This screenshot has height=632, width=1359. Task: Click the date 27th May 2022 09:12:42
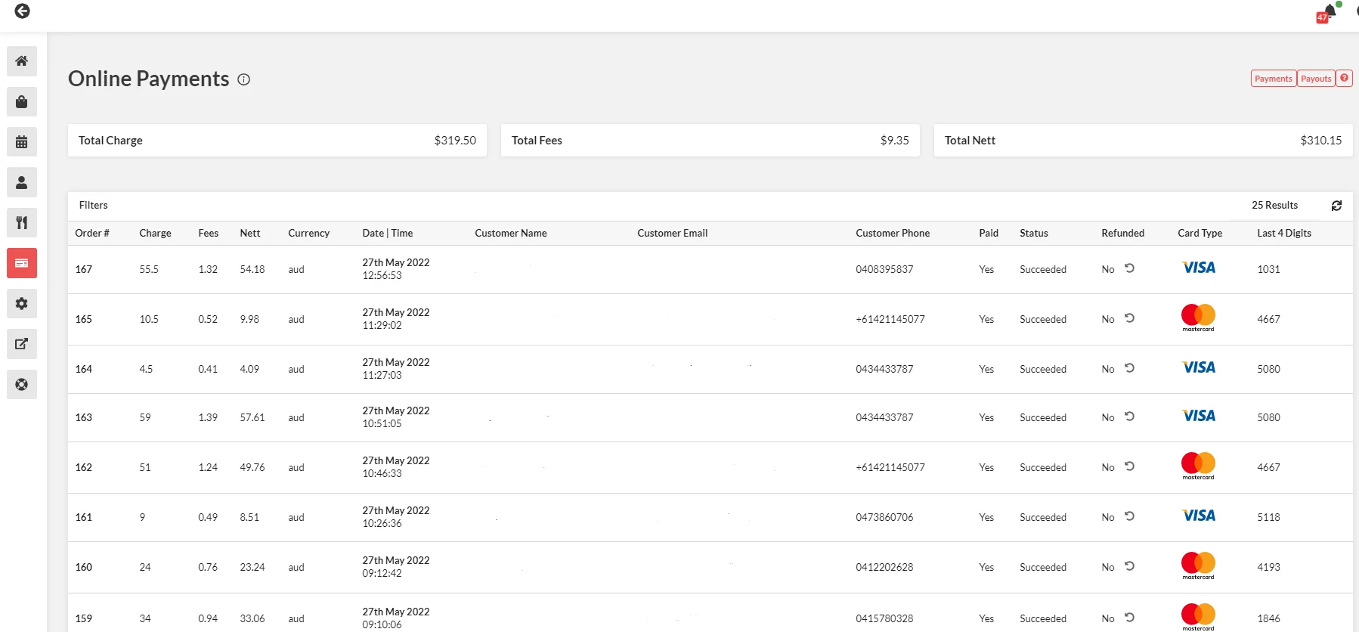[396, 567]
